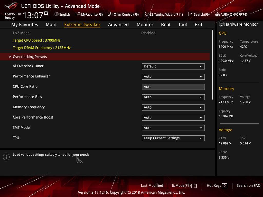Open Search(F9) question mark icon
263x197 pixels.
191,14
